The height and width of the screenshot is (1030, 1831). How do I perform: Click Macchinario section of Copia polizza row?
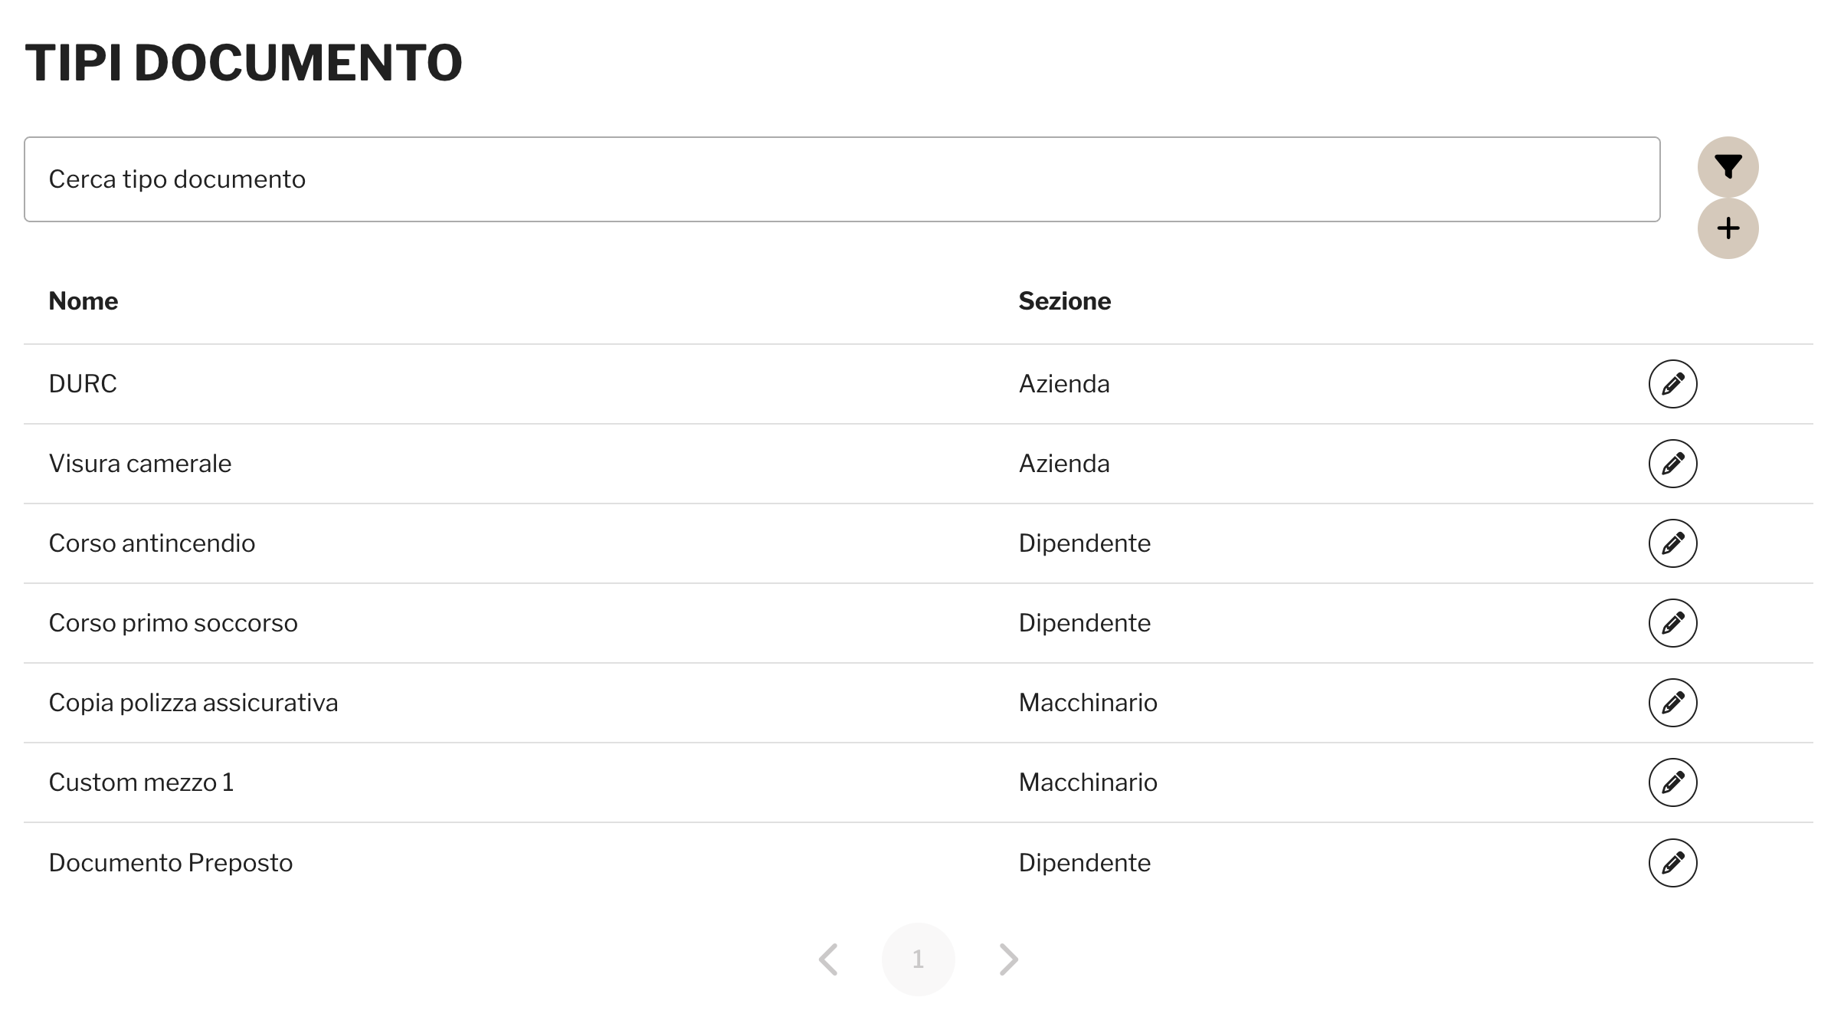[x=1088, y=703]
